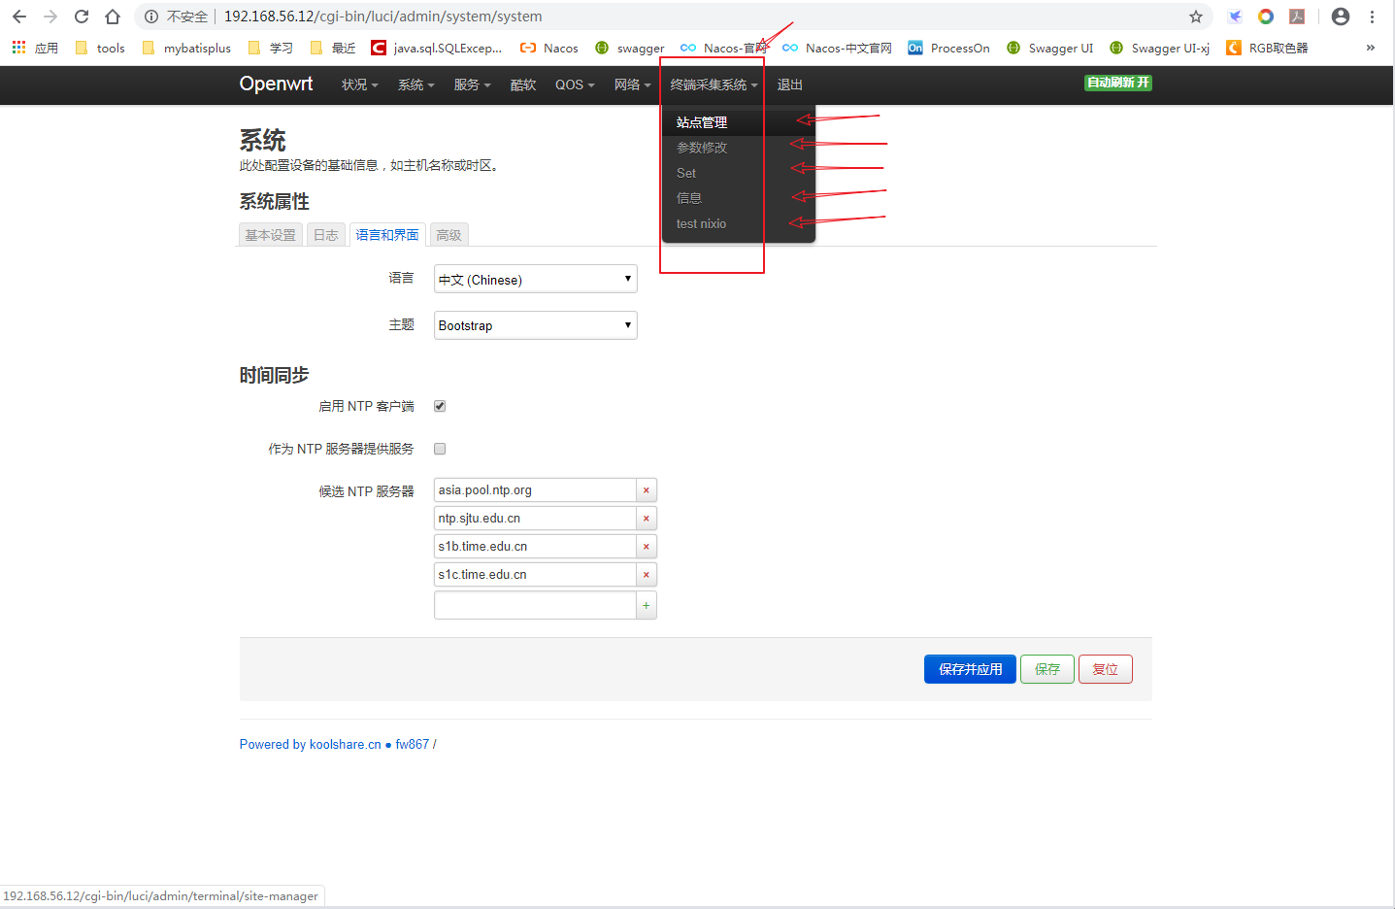The height and width of the screenshot is (909, 1395).
Task: Open the 语言 dropdown showing 中文 (Chinese)
Action: click(535, 279)
